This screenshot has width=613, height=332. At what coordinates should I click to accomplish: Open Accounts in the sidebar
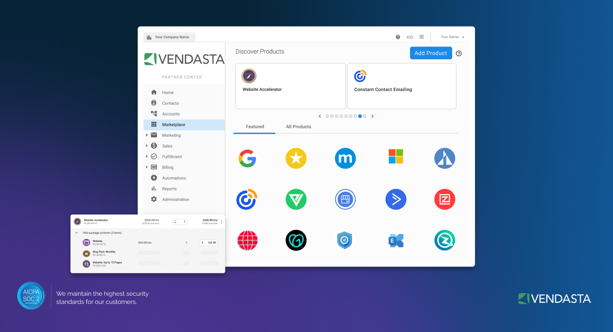coord(184,114)
